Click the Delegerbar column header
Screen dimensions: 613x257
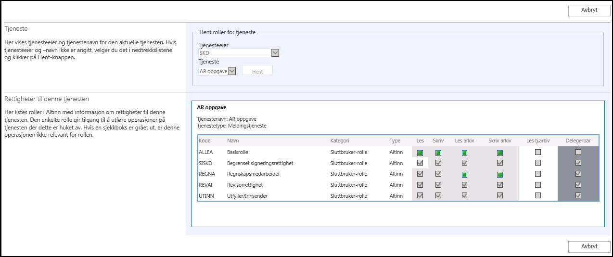coord(578,141)
